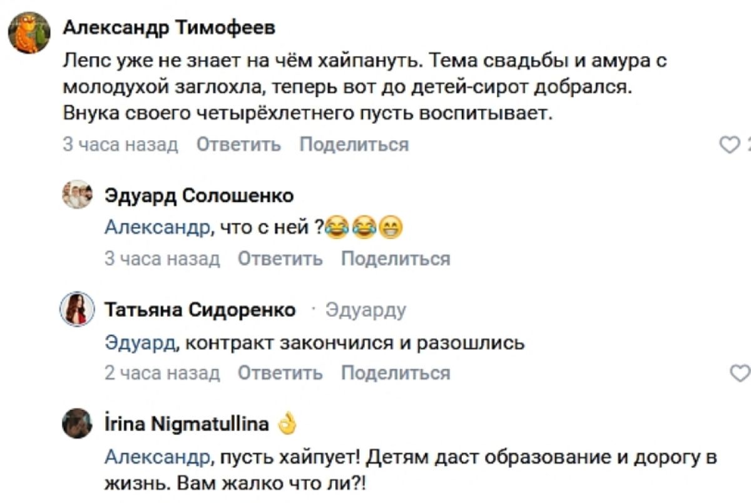The image size is (751, 503).
Task: Open Эдуард Солошенко's avatar
Action: coord(77,195)
